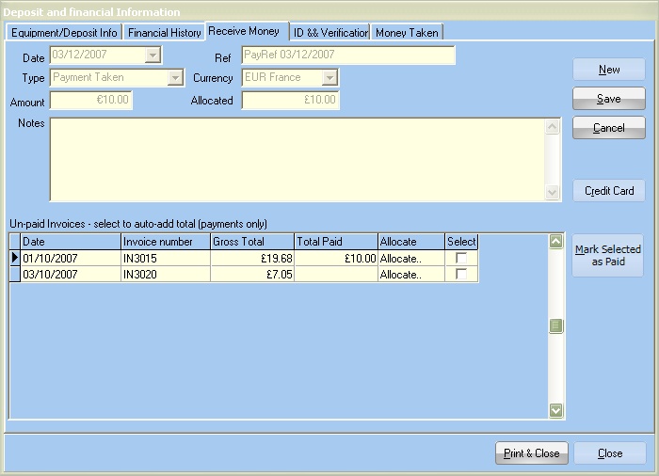
Task: Mark Selected invoices as Paid
Action: click(608, 255)
